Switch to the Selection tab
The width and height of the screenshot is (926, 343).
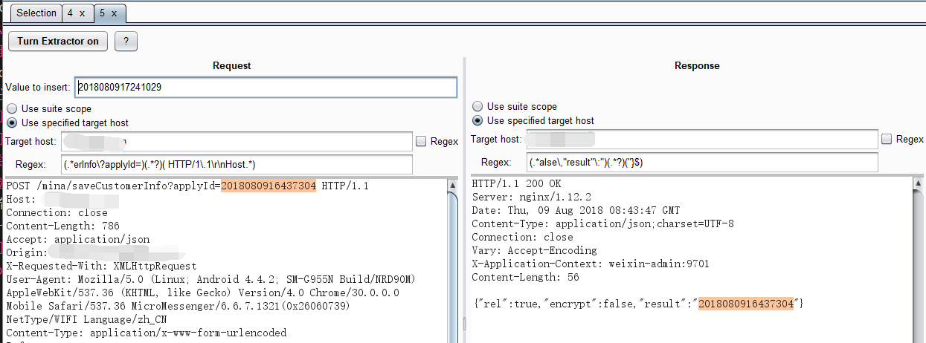[x=36, y=13]
